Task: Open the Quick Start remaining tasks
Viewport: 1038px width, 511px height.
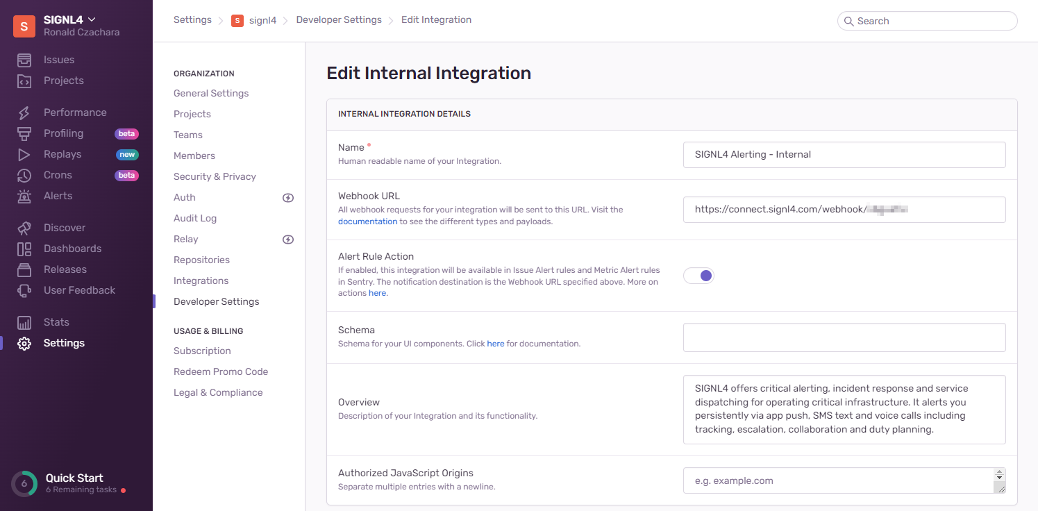Action: [x=81, y=490]
